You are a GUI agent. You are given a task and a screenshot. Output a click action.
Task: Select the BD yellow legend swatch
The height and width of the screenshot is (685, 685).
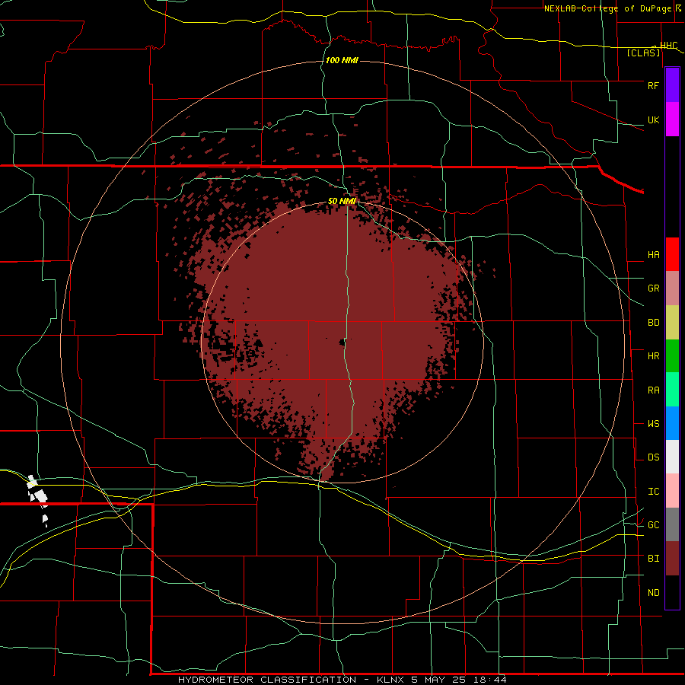[x=672, y=323]
